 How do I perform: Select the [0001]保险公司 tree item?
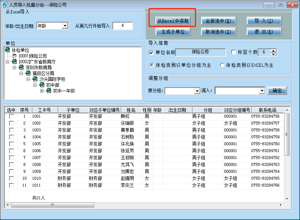tap(33, 56)
